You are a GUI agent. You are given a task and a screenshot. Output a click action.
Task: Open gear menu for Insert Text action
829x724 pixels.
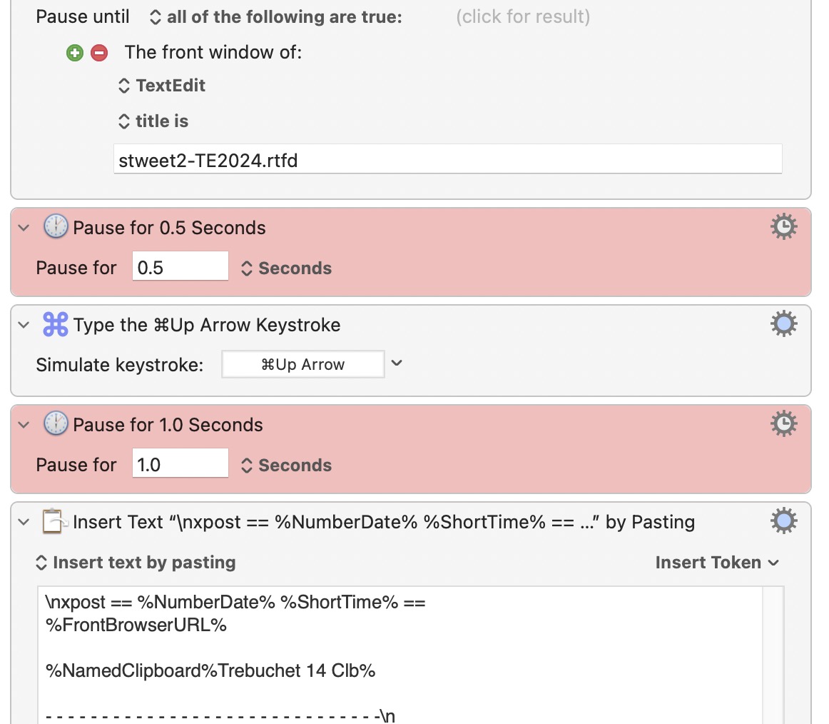tap(783, 521)
